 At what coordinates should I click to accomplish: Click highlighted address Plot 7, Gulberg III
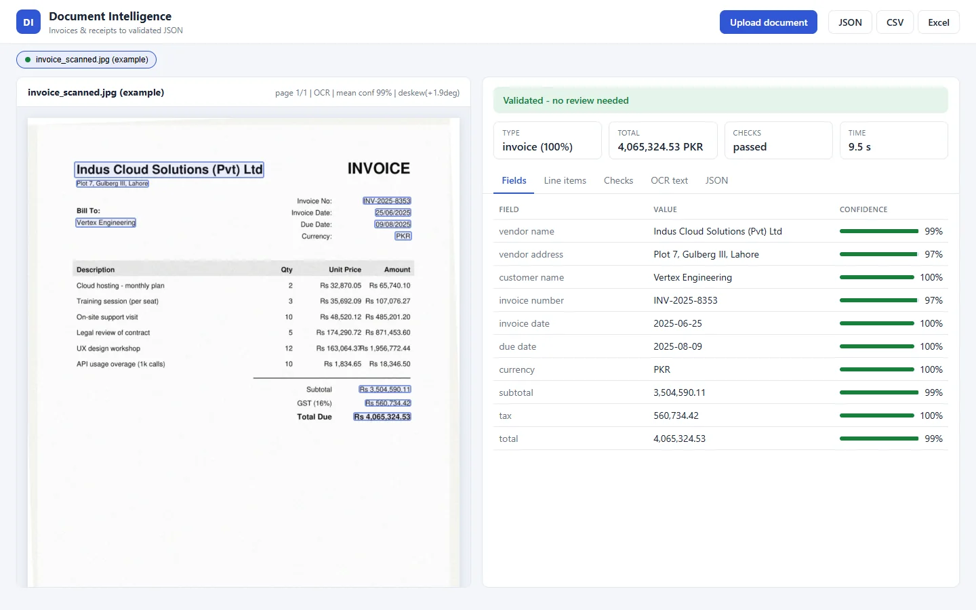tap(113, 184)
